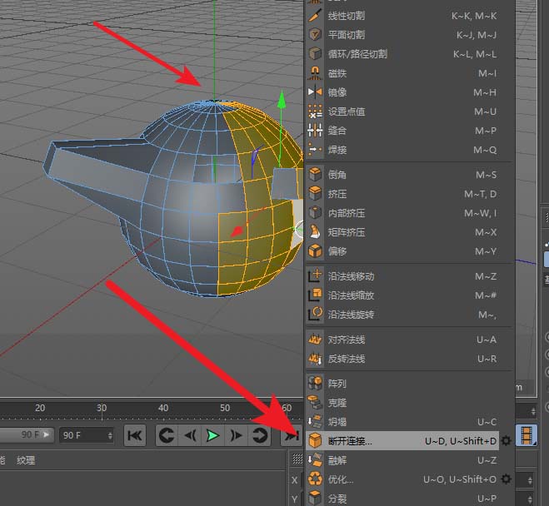Image resolution: width=549 pixels, height=506 pixels.
Task: Step back one frame
Action: [190, 434]
